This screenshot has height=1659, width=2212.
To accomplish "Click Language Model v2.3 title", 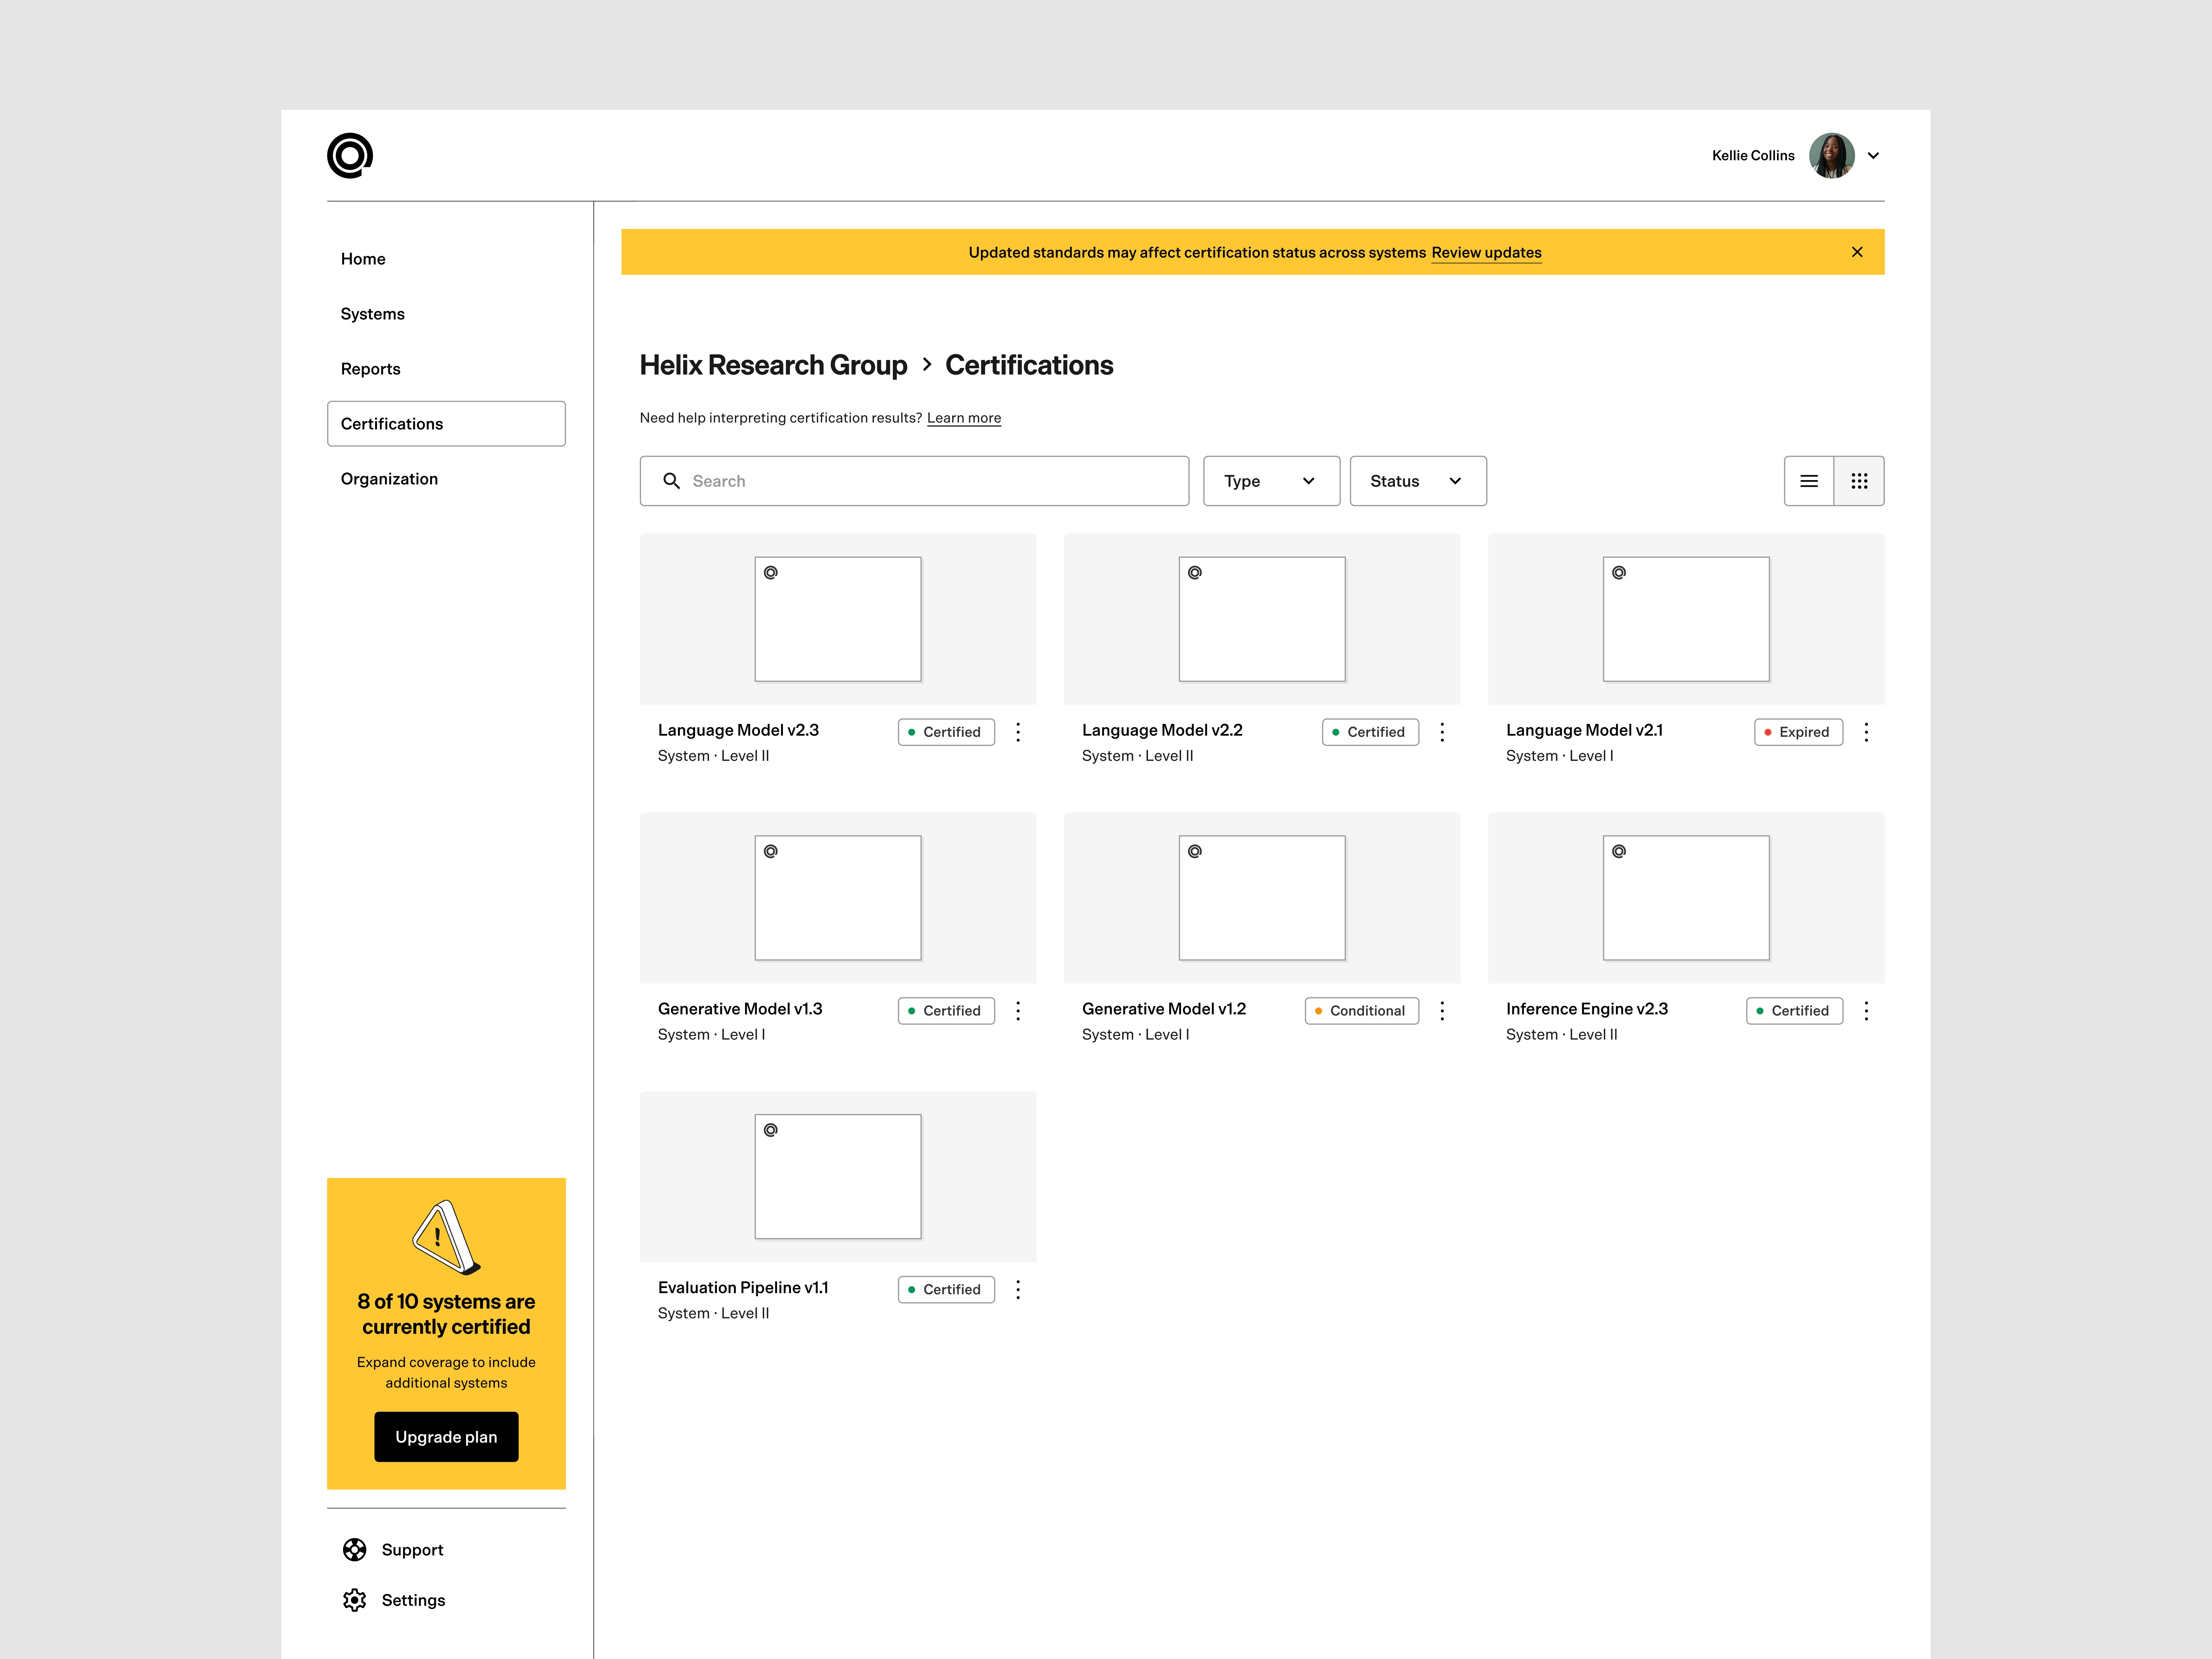I will (738, 730).
